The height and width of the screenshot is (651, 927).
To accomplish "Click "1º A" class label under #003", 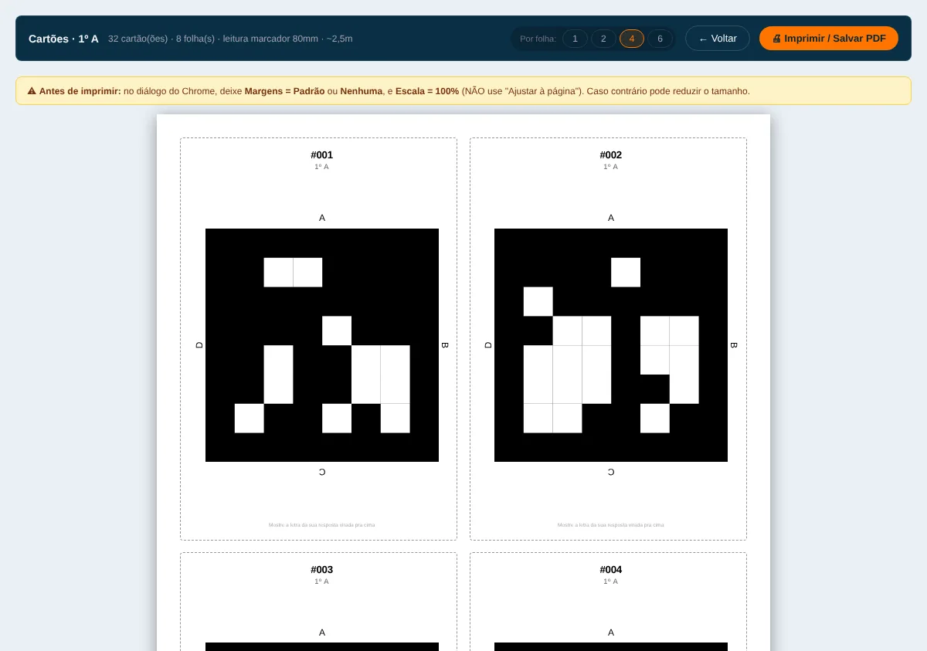I will pos(321,581).
